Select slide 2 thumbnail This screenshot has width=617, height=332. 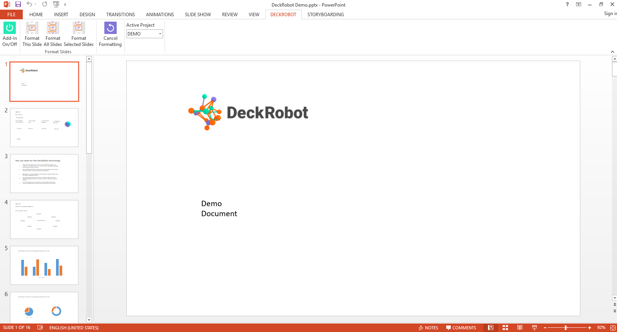tap(44, 127)
